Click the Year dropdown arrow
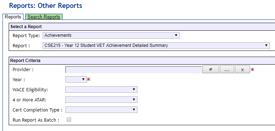This screenshot has height=131, width=275. [x=83, y=79]
